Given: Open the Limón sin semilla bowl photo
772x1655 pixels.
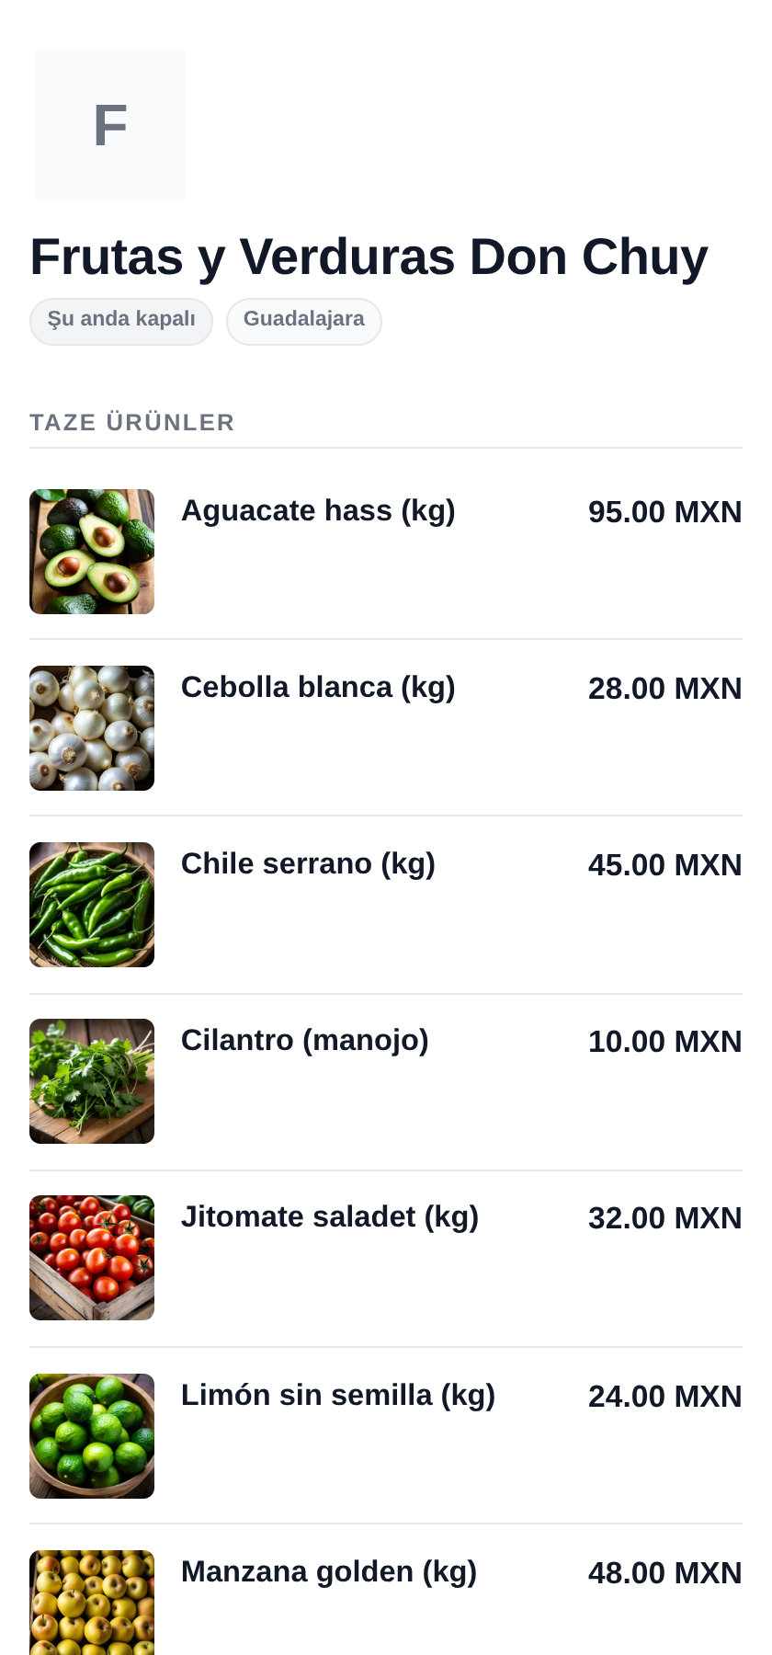Looking at the screenshot, I should [x=92, y=1436].
